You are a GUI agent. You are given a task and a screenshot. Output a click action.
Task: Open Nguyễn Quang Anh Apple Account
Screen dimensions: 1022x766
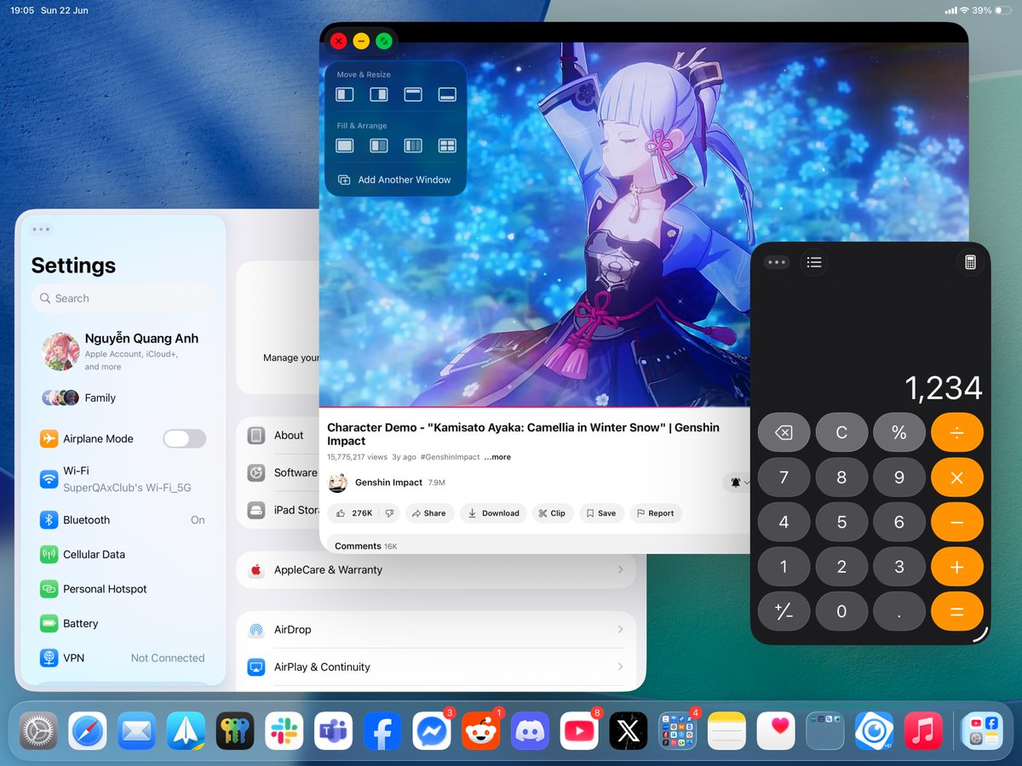(123, 352)
